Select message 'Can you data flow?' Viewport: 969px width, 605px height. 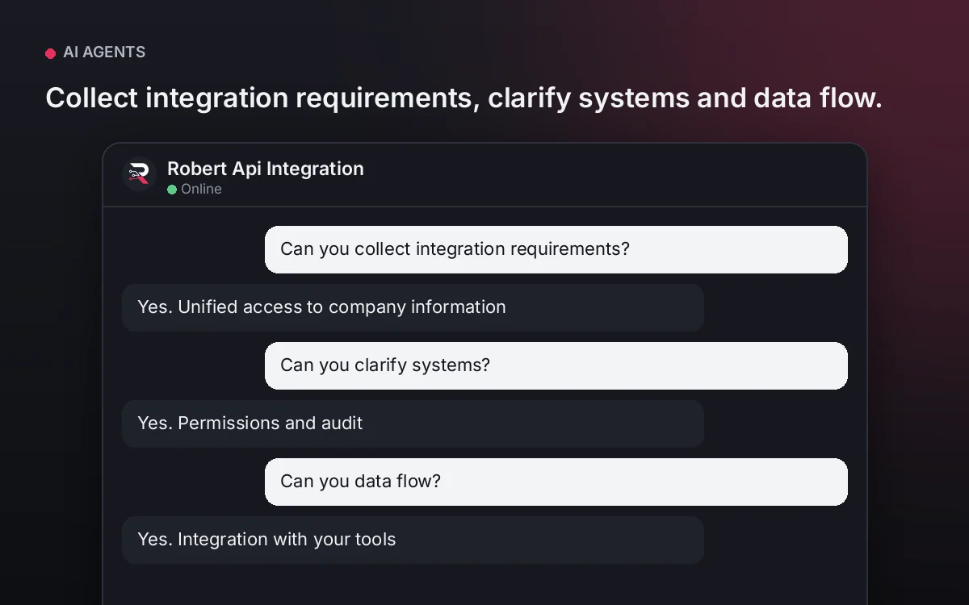click(x=556, y=482)
